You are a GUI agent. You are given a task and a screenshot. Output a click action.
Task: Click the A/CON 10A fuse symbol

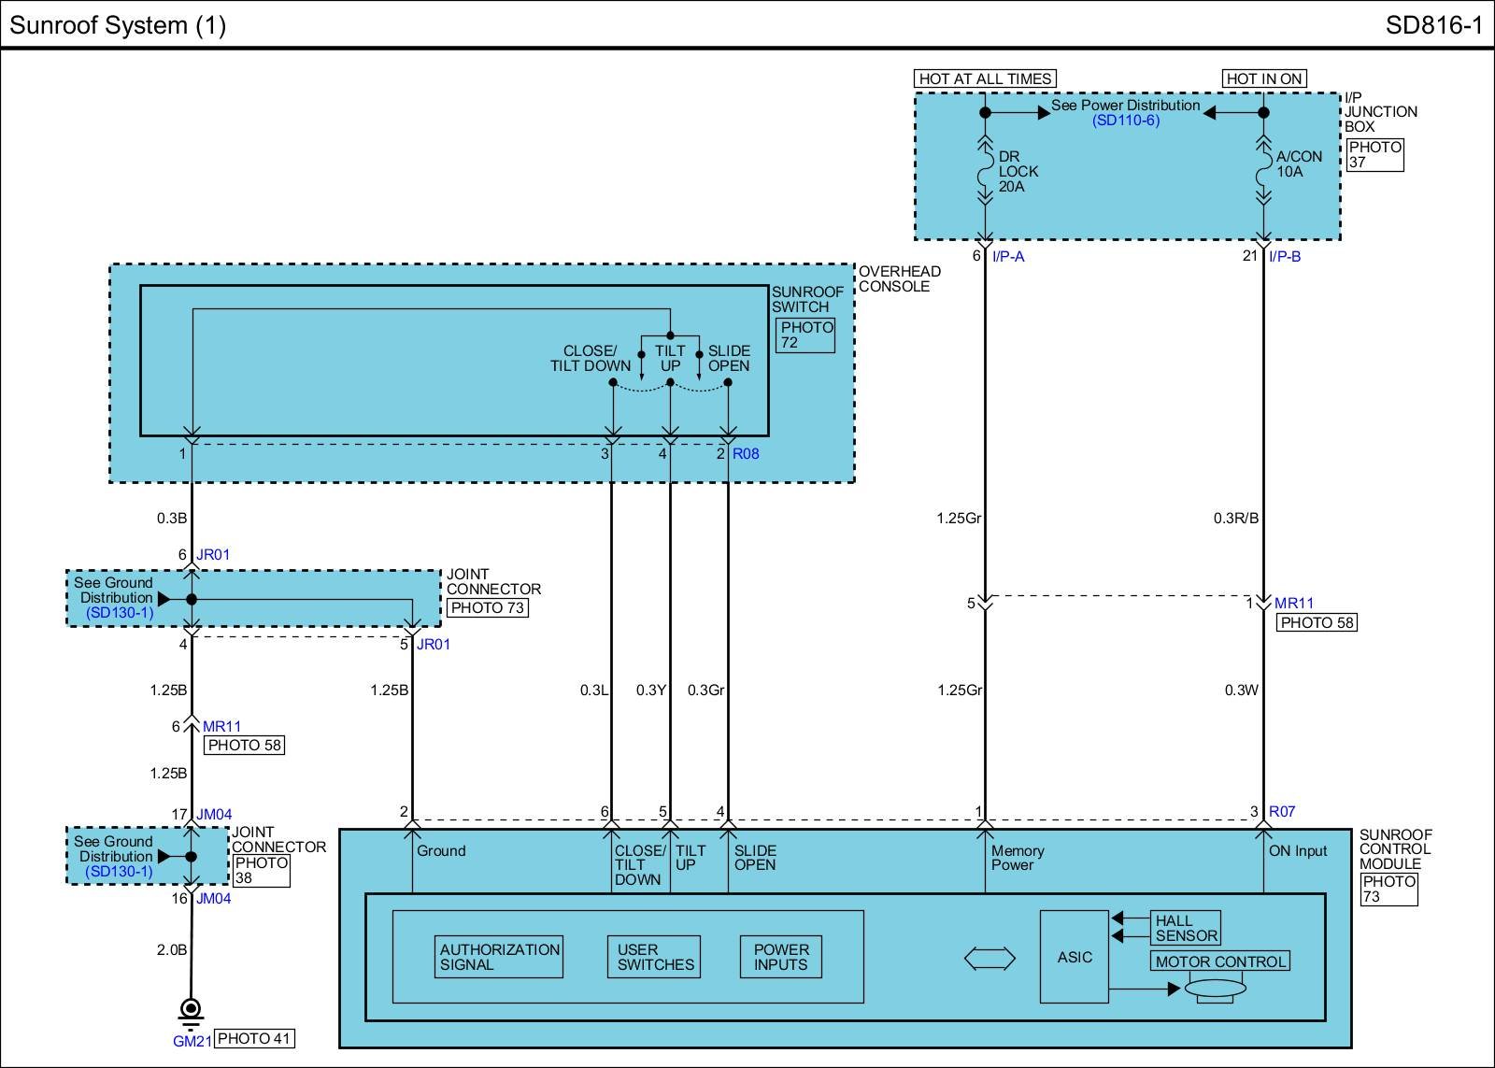click(1263, 173)
